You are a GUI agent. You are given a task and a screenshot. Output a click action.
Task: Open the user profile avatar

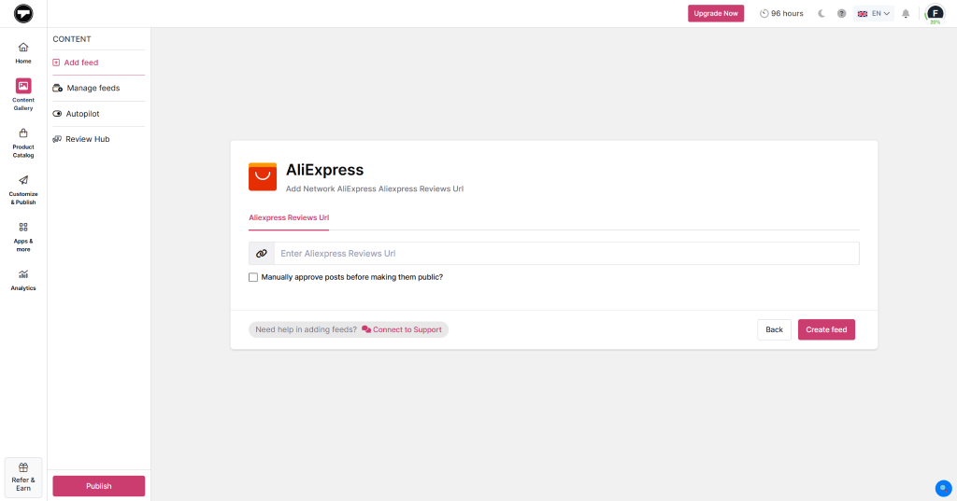[x=935, y=13]
